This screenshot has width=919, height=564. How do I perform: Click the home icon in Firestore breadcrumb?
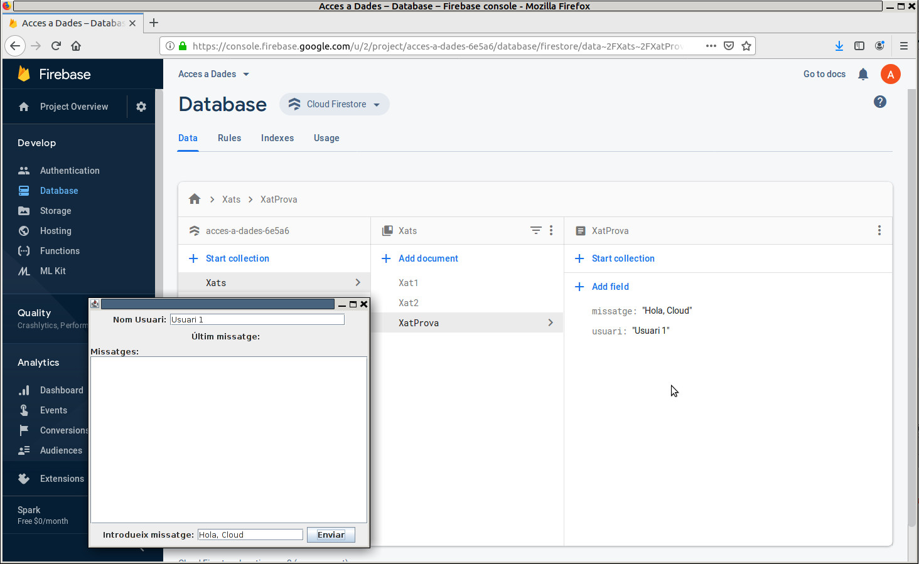coord(195,200)
